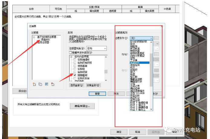Click the 选择全部(L) button

pyautogui.click(x=77, y=85)
